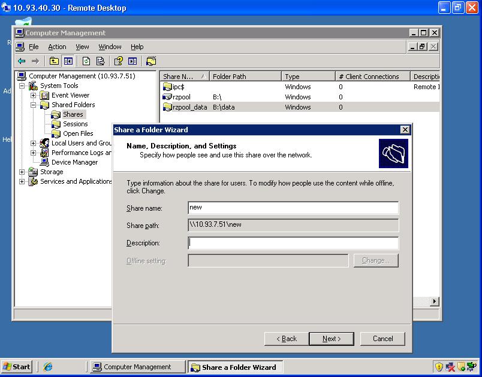Select the Sessions folder in the tree

tap(76, 124)
